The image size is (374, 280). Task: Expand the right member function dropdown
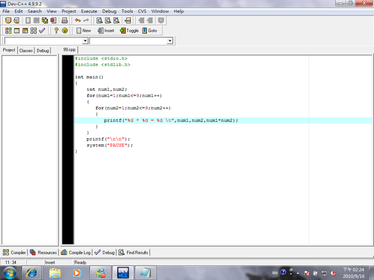coord(170,41)
